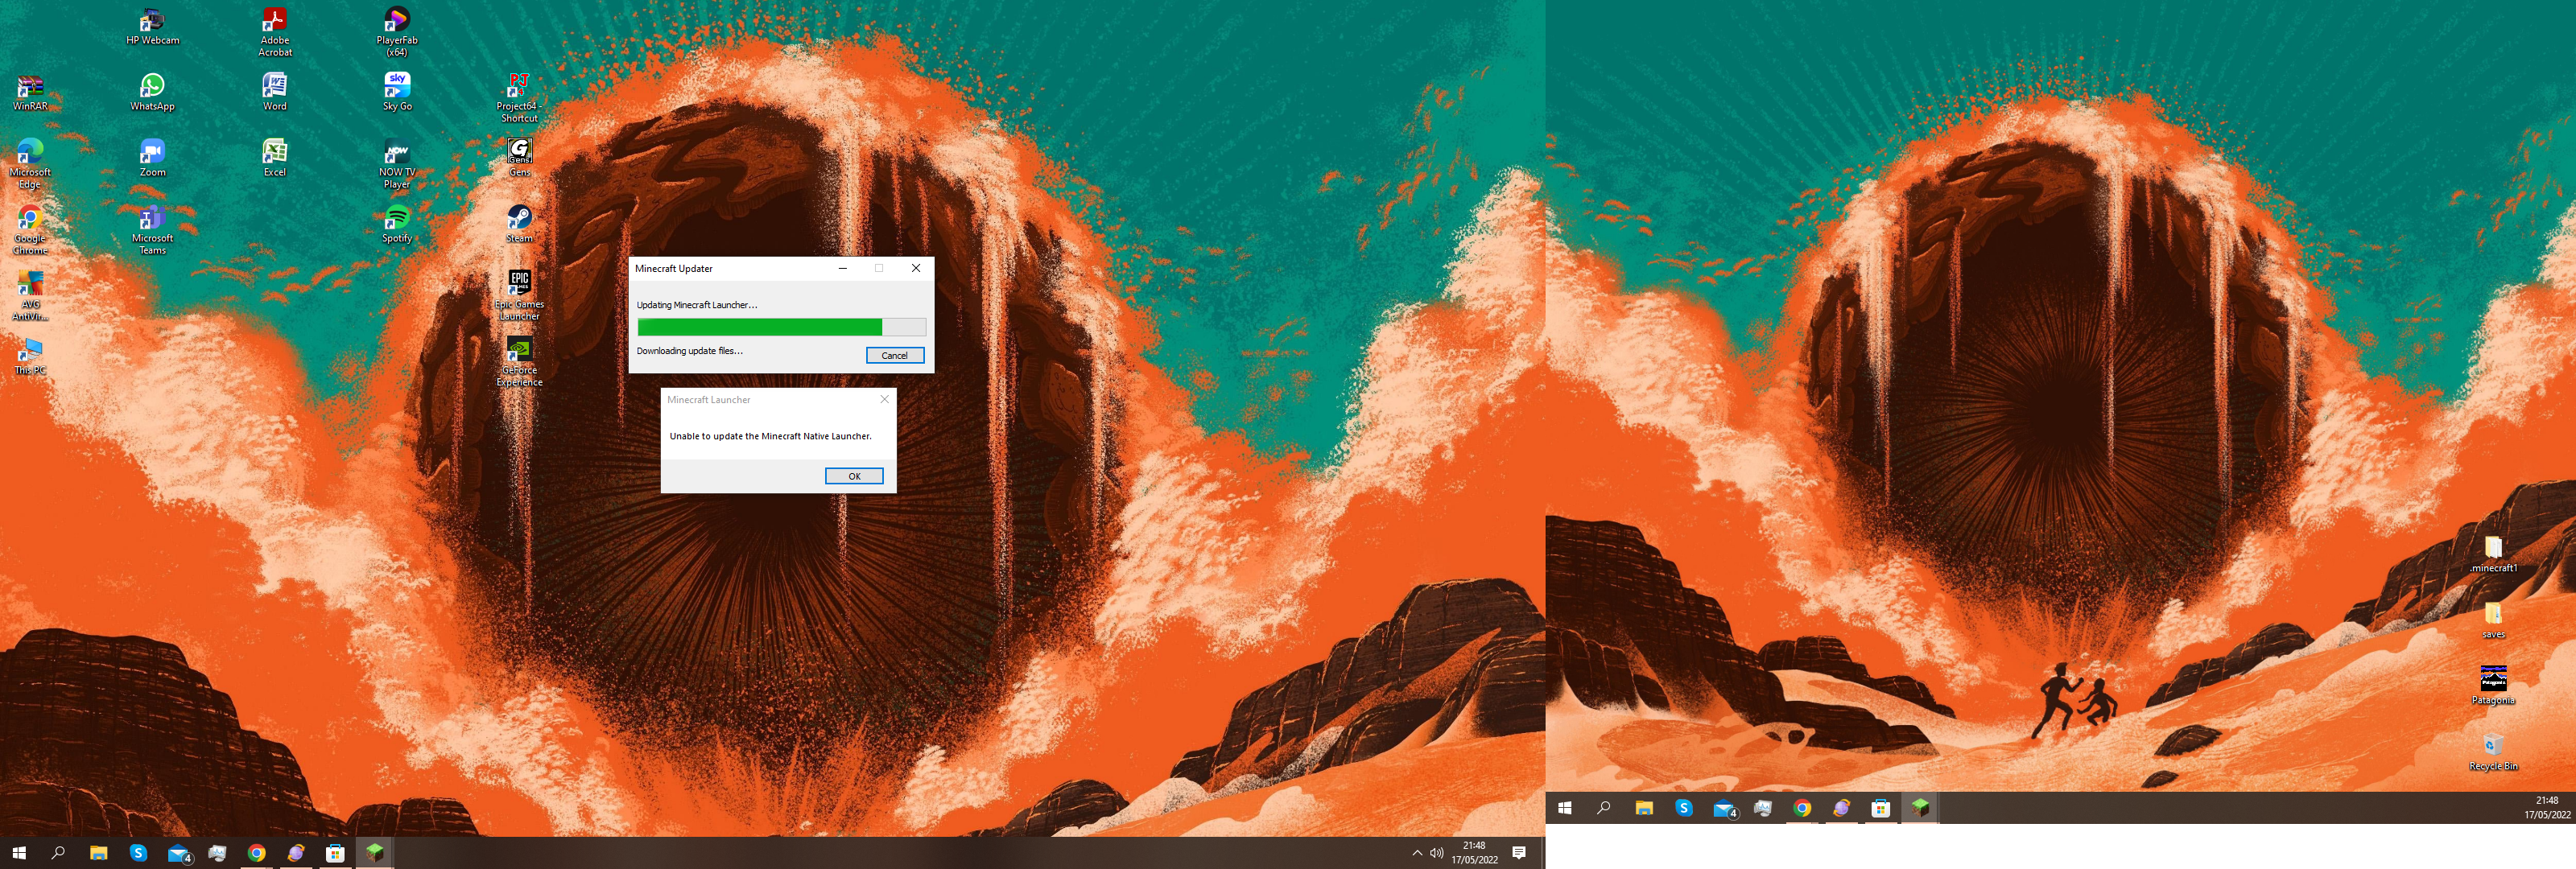
Task: Open the Microsoft Teams desktop icon
Action: pos(152,218)
